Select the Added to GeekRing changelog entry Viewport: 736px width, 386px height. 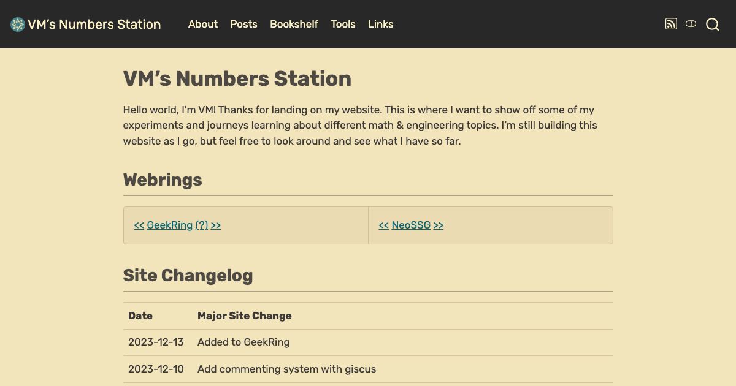click(x=243, y=342)
